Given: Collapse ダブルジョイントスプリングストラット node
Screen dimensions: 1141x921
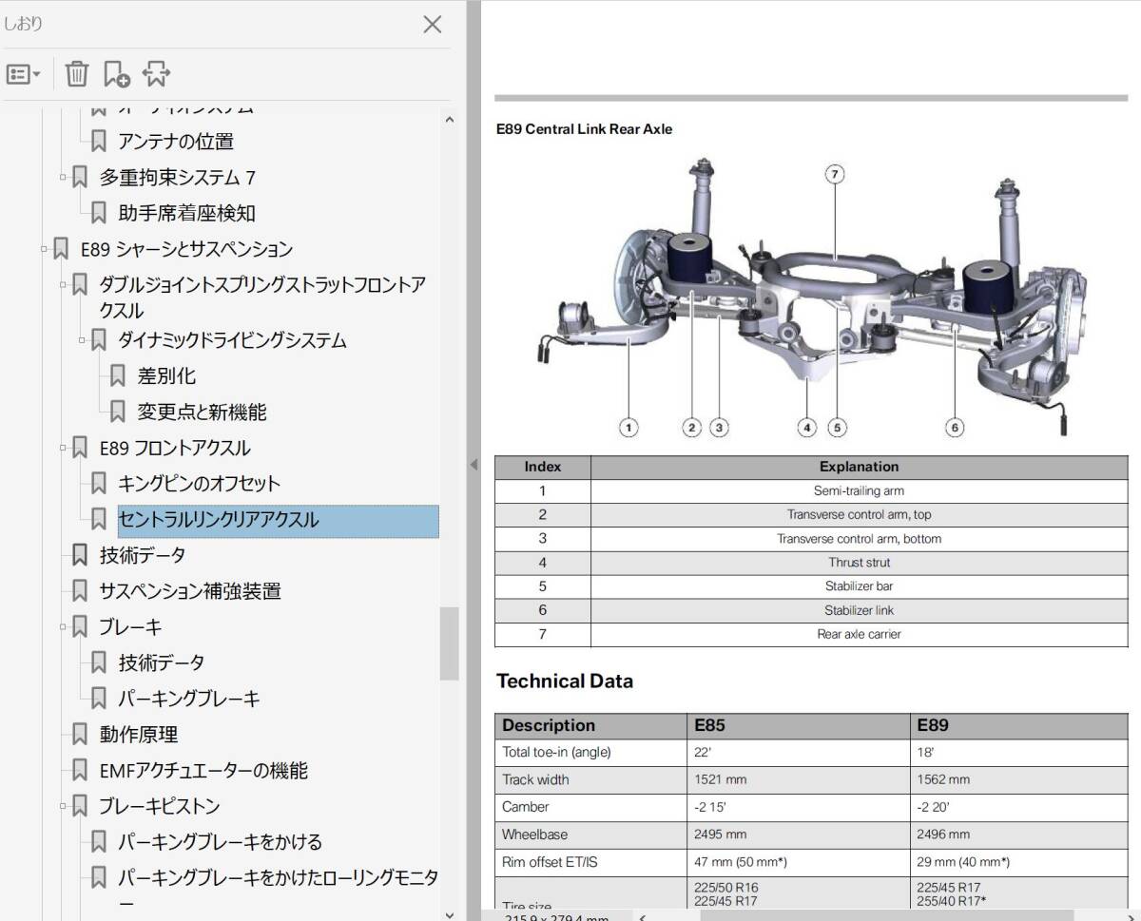Looking at the screenshot, I should [x=63, y=284].
